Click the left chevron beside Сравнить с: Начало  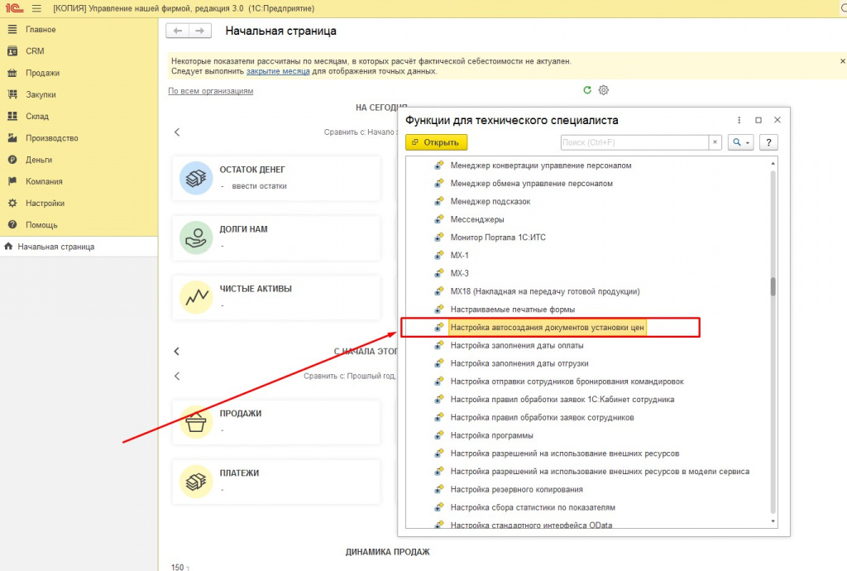[177, 132]
